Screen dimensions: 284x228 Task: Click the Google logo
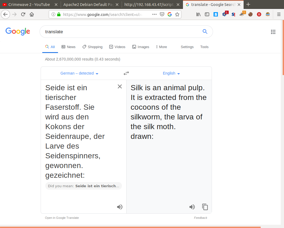(18, 32)
